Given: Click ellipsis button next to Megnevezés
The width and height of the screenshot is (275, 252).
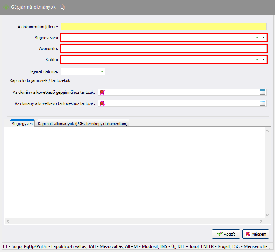Looking at the screenshot, I should (x=263, y=38).
